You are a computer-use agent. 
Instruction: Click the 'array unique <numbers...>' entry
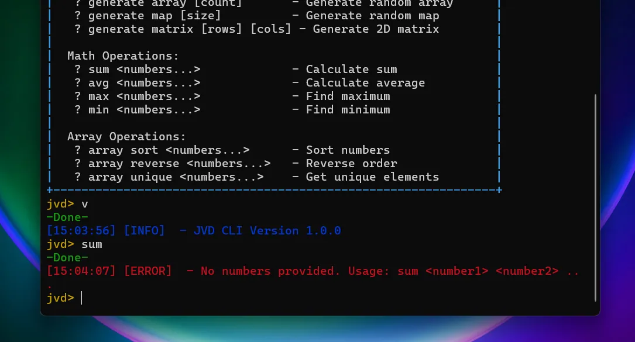point(176,177)
